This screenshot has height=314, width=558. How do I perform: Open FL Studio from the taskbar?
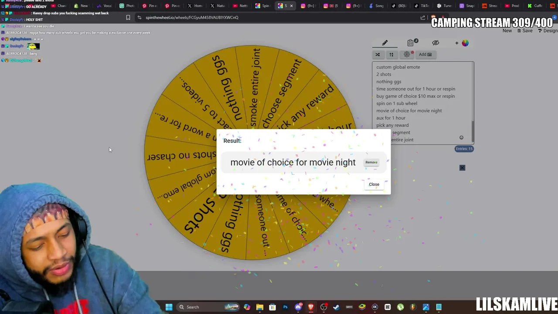pyautogui.click(x=413, y=307)
